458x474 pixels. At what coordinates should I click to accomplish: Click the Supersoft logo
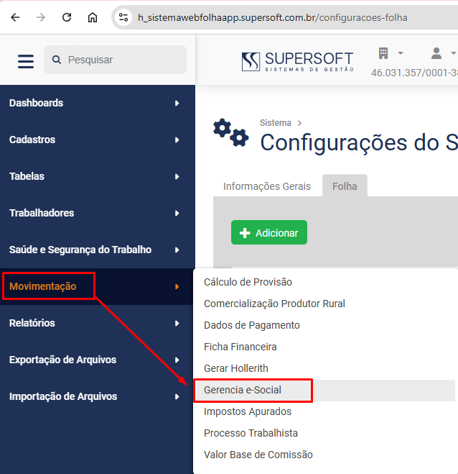(x=297, y=62)
